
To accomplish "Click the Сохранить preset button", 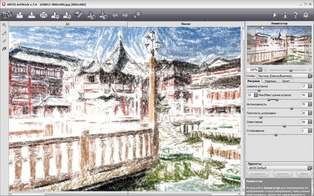I will 257,174.
